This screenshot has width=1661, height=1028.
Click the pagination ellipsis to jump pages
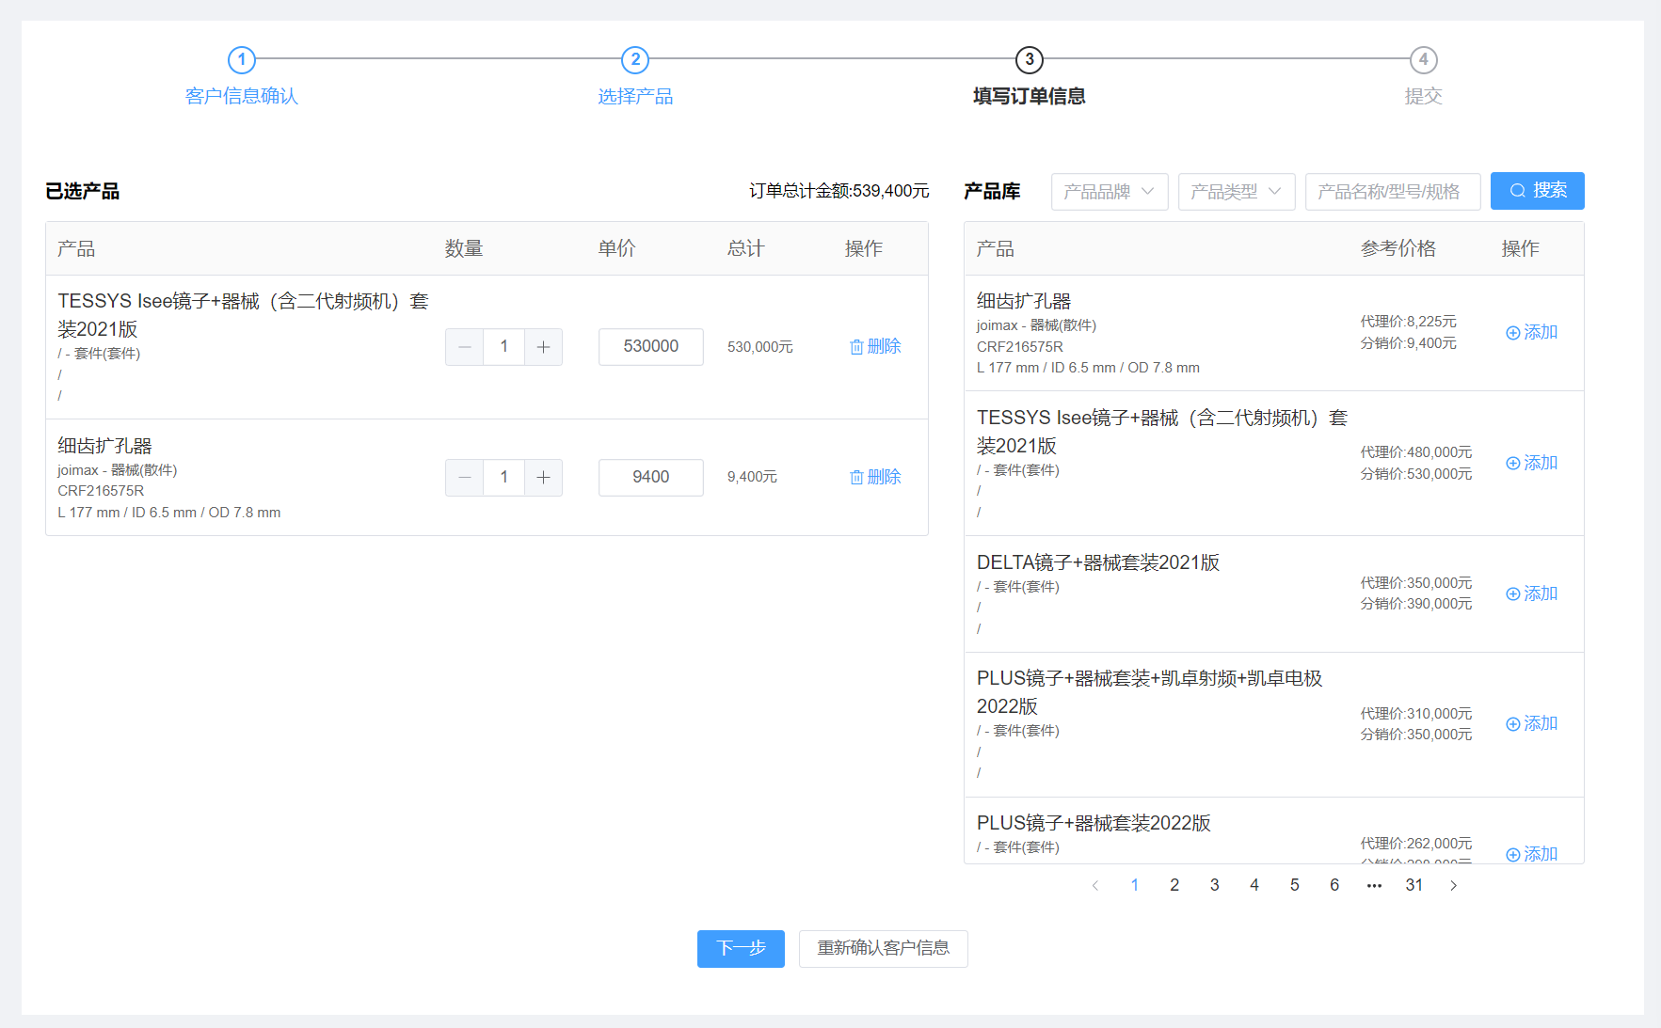coord(1374,886)
